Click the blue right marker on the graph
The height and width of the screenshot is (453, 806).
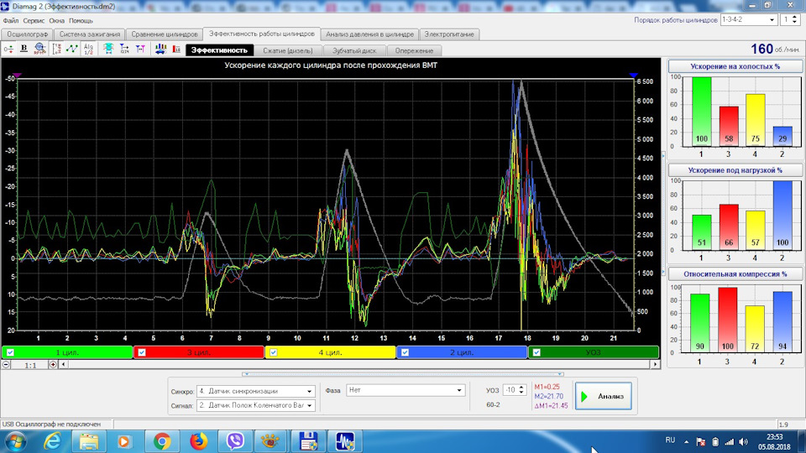(633, 75)
